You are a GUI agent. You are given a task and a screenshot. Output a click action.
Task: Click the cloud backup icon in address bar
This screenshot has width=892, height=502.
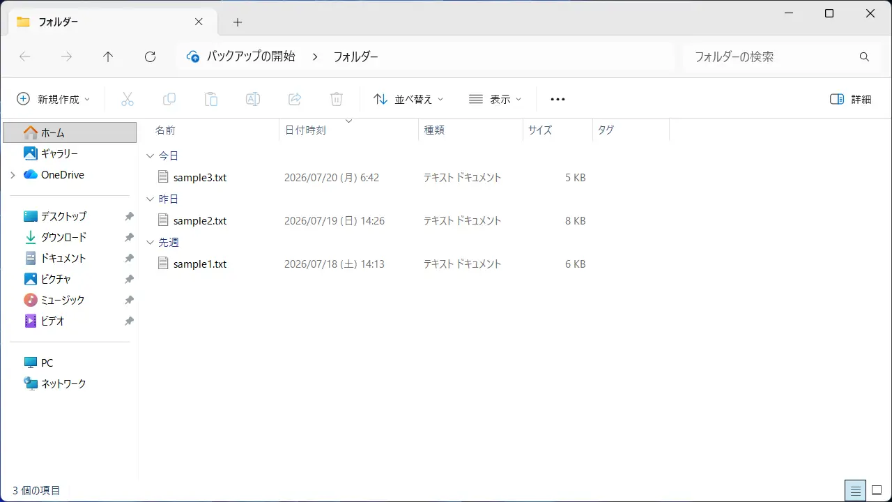pos(193,57)
